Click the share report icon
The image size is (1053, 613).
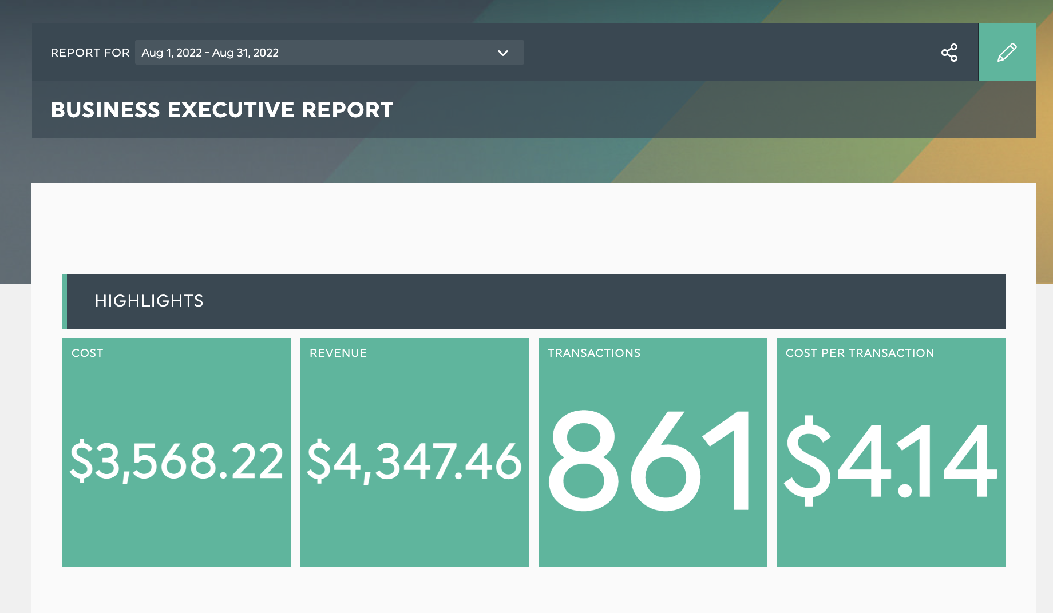[x=949, y=53]
